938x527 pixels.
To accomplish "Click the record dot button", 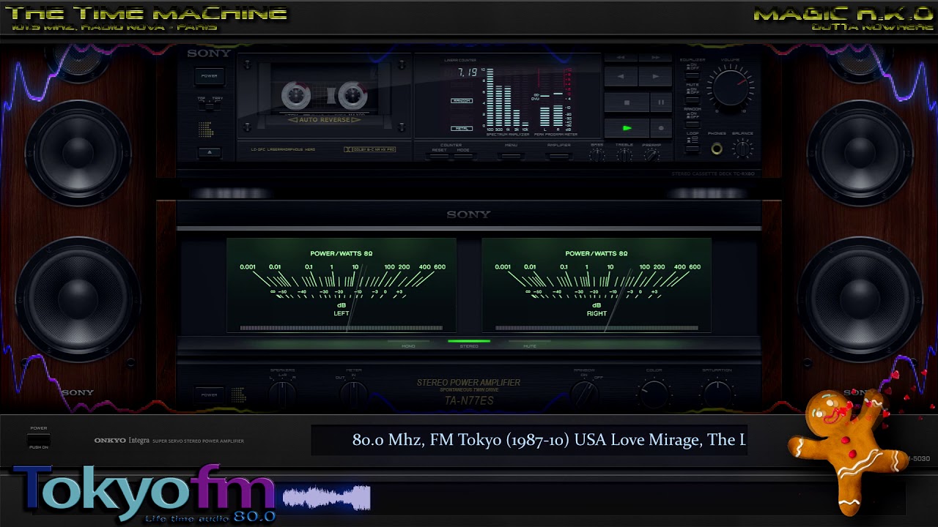I will [x=661, y=128].
